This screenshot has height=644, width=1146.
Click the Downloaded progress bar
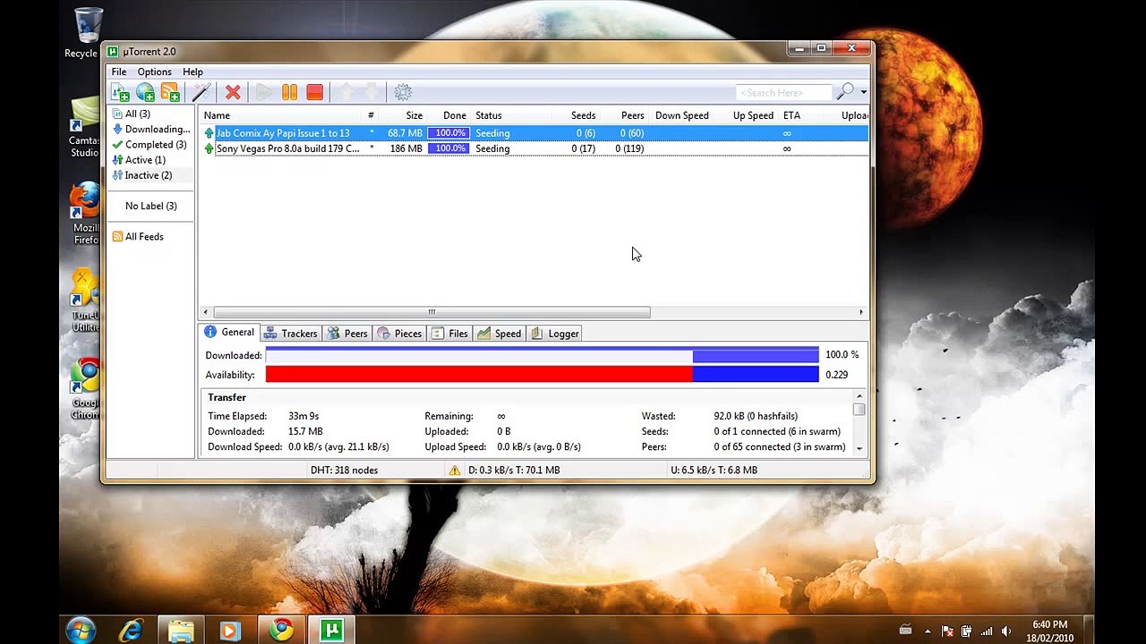coord(542,355)
